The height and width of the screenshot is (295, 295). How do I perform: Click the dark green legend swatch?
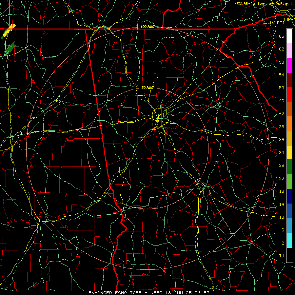289,167
